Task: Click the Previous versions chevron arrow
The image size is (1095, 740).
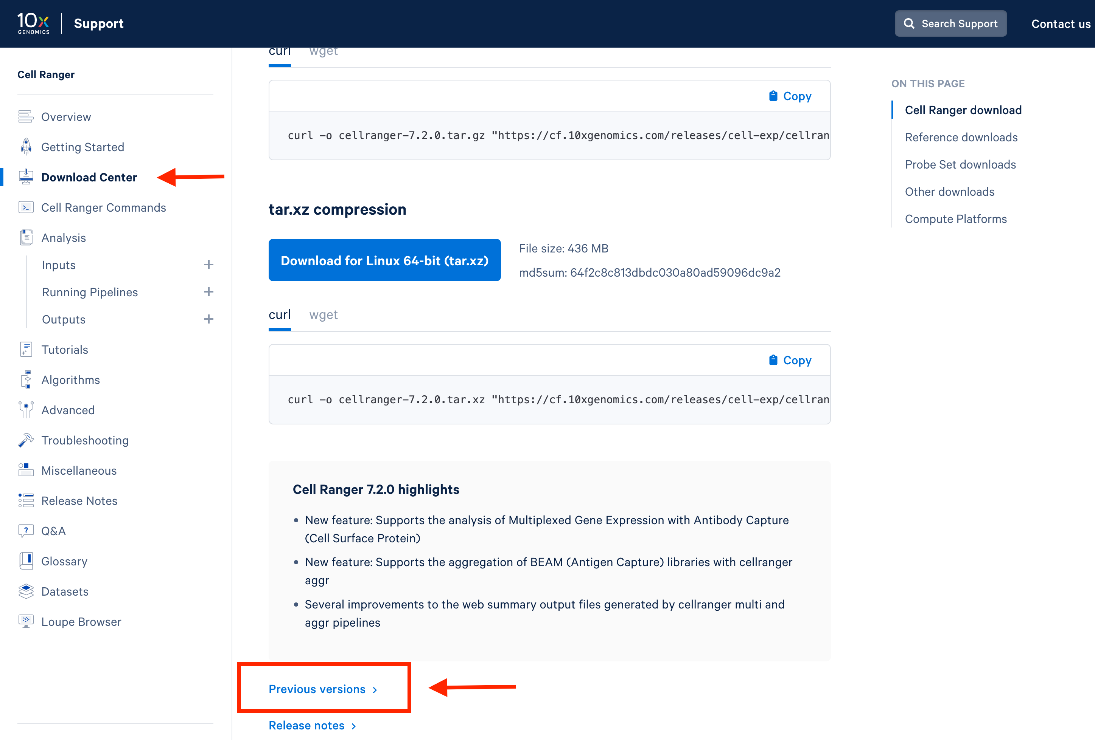Action: point(375,690)
